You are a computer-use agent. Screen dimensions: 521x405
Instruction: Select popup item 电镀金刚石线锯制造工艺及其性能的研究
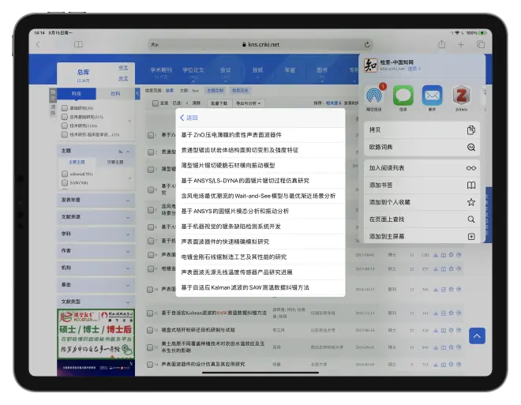pos(260,257)
